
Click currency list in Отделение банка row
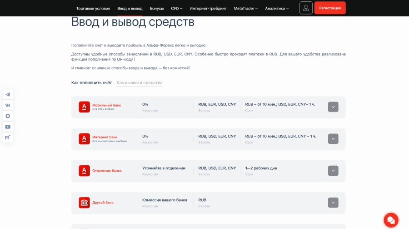[x=217, y=168]
